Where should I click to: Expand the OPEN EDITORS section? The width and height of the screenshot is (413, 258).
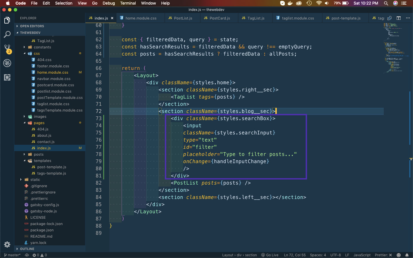tap(50, 26)
